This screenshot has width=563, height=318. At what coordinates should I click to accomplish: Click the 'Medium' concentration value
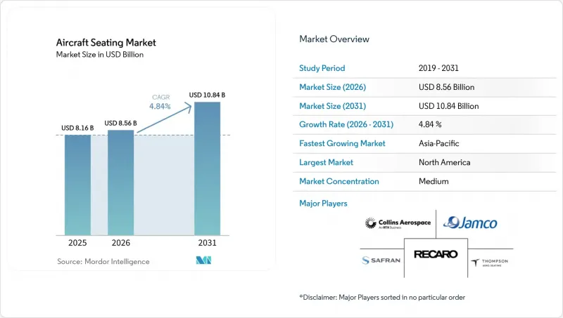434,182
